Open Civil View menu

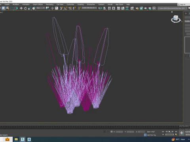60,4
